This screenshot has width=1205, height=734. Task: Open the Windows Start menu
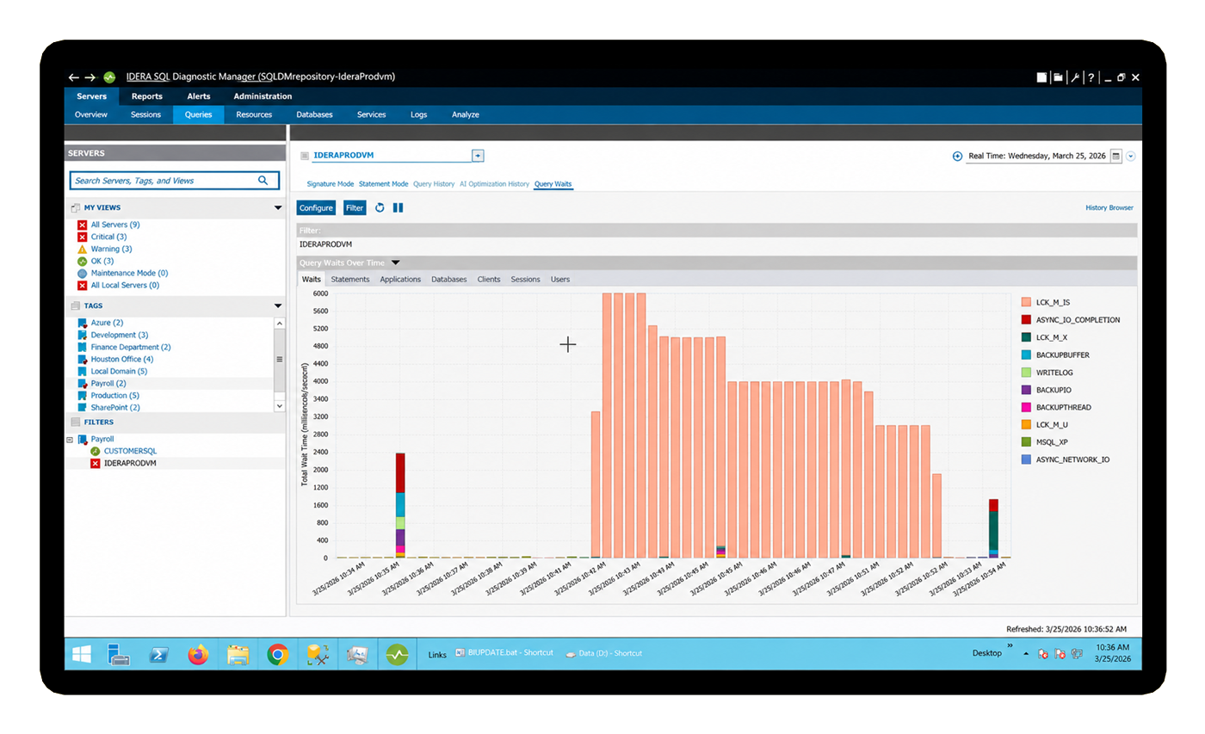pos(81,655)
